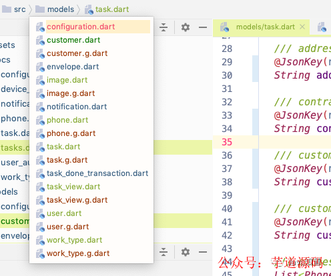This screenshot has height=276, width=331.
Task: Select tasks file in the project tree
Action: 15,147
